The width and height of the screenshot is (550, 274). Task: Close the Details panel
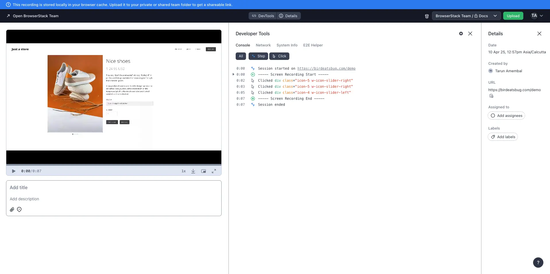[539, 34]
